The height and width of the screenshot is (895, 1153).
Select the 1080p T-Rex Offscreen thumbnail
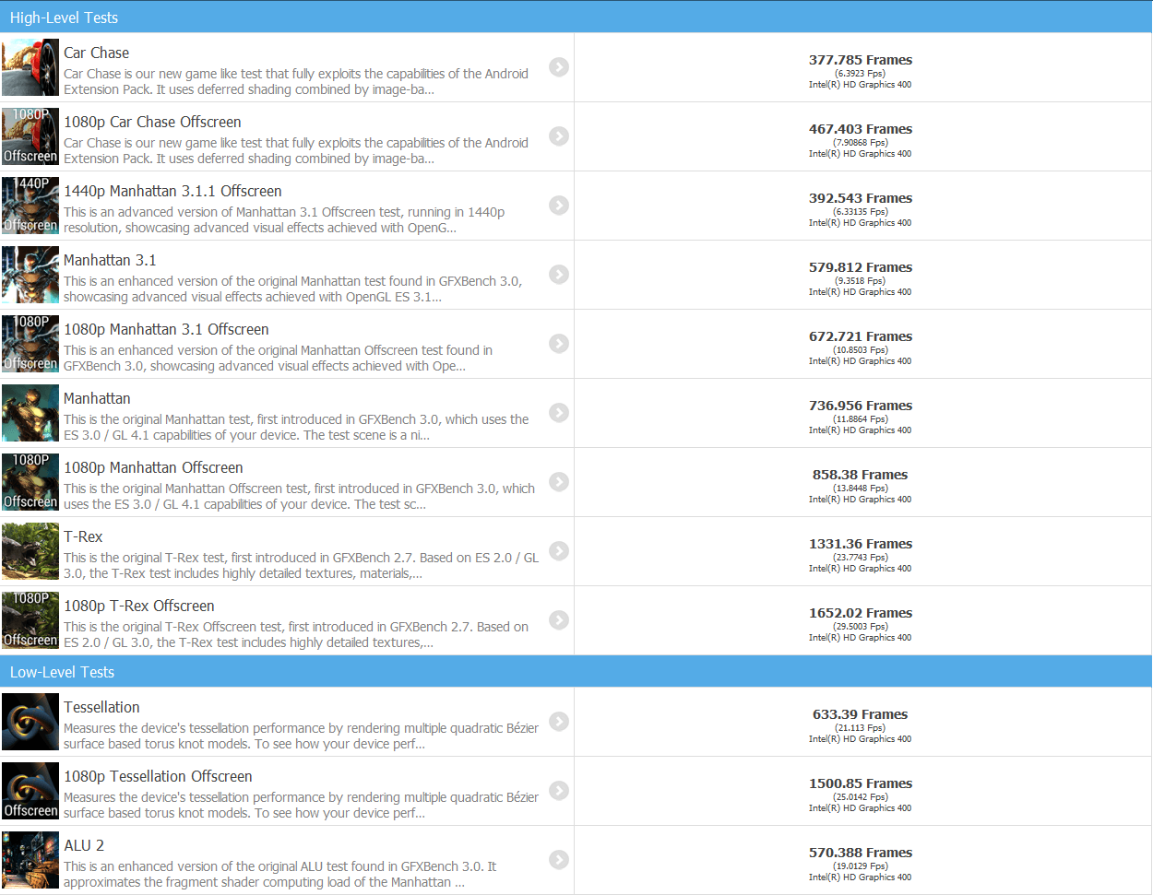point(30,620)
